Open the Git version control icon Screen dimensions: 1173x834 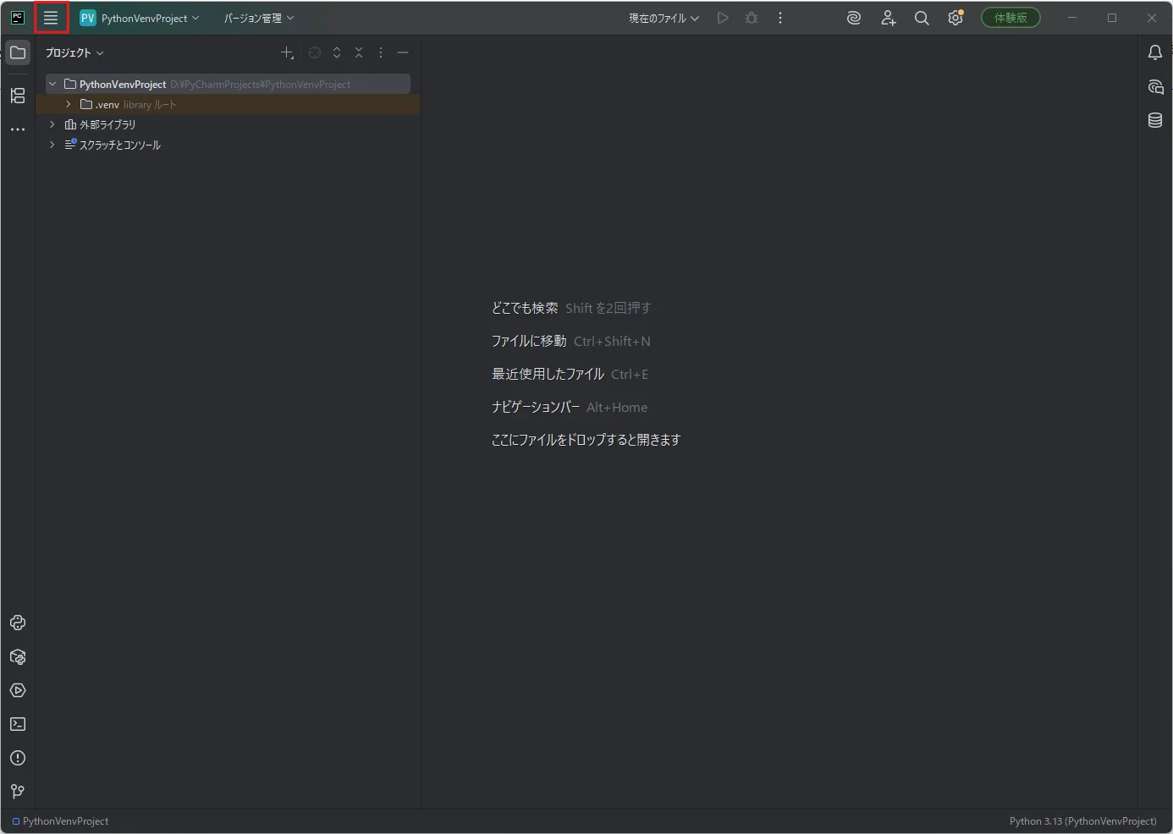18,792
